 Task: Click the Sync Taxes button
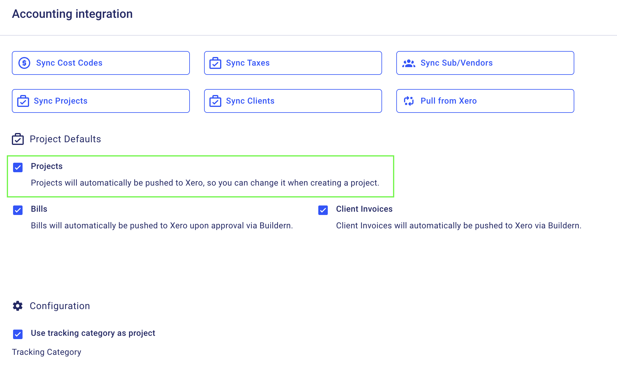(x=293, y=63)
